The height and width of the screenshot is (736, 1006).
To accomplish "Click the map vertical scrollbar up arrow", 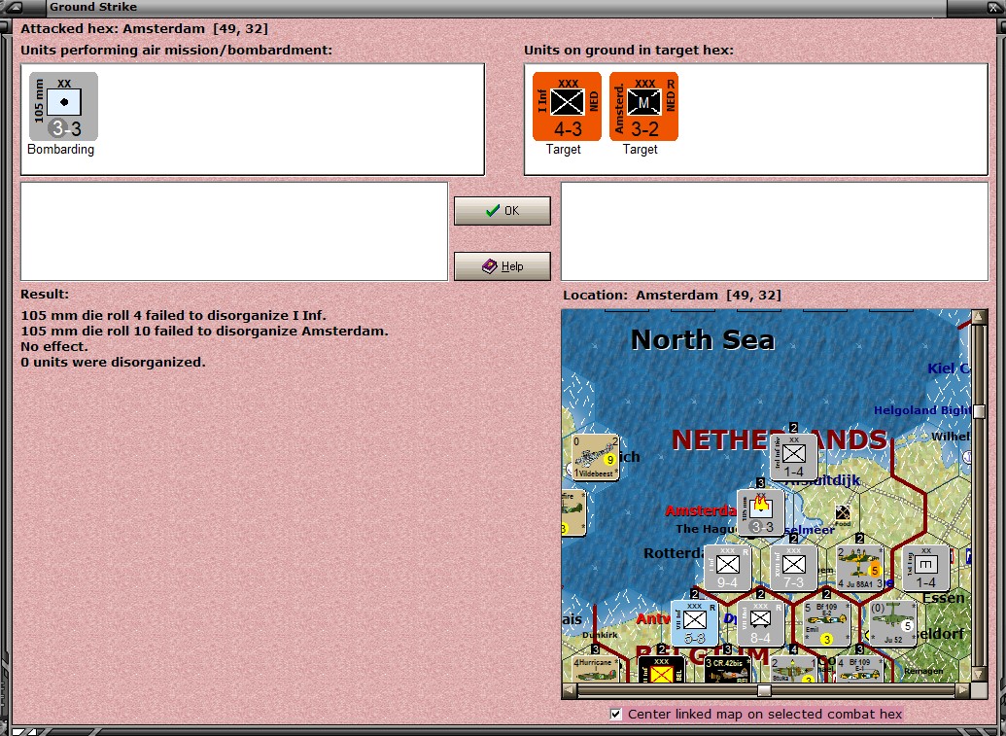I will [979, 317].
